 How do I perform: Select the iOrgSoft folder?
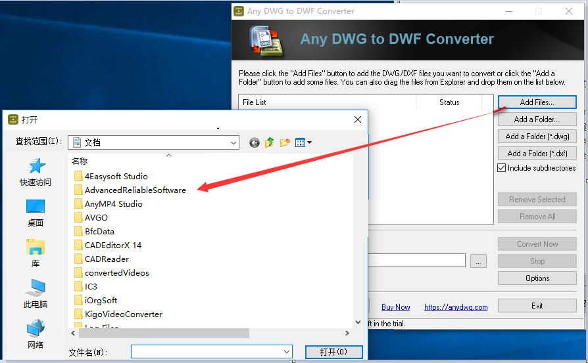(x=95, y=301)
